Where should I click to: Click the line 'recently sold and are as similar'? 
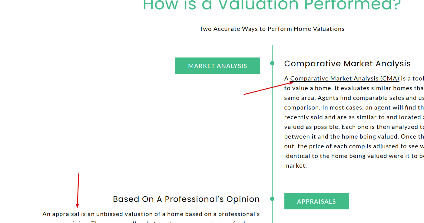pyautogui.click(x=354, y=117)
